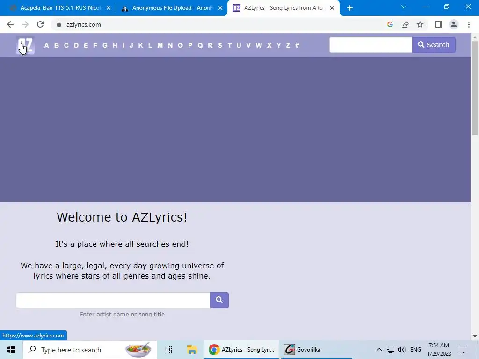
Task: Browse artists under letter T
Action: tap(229, 45)
